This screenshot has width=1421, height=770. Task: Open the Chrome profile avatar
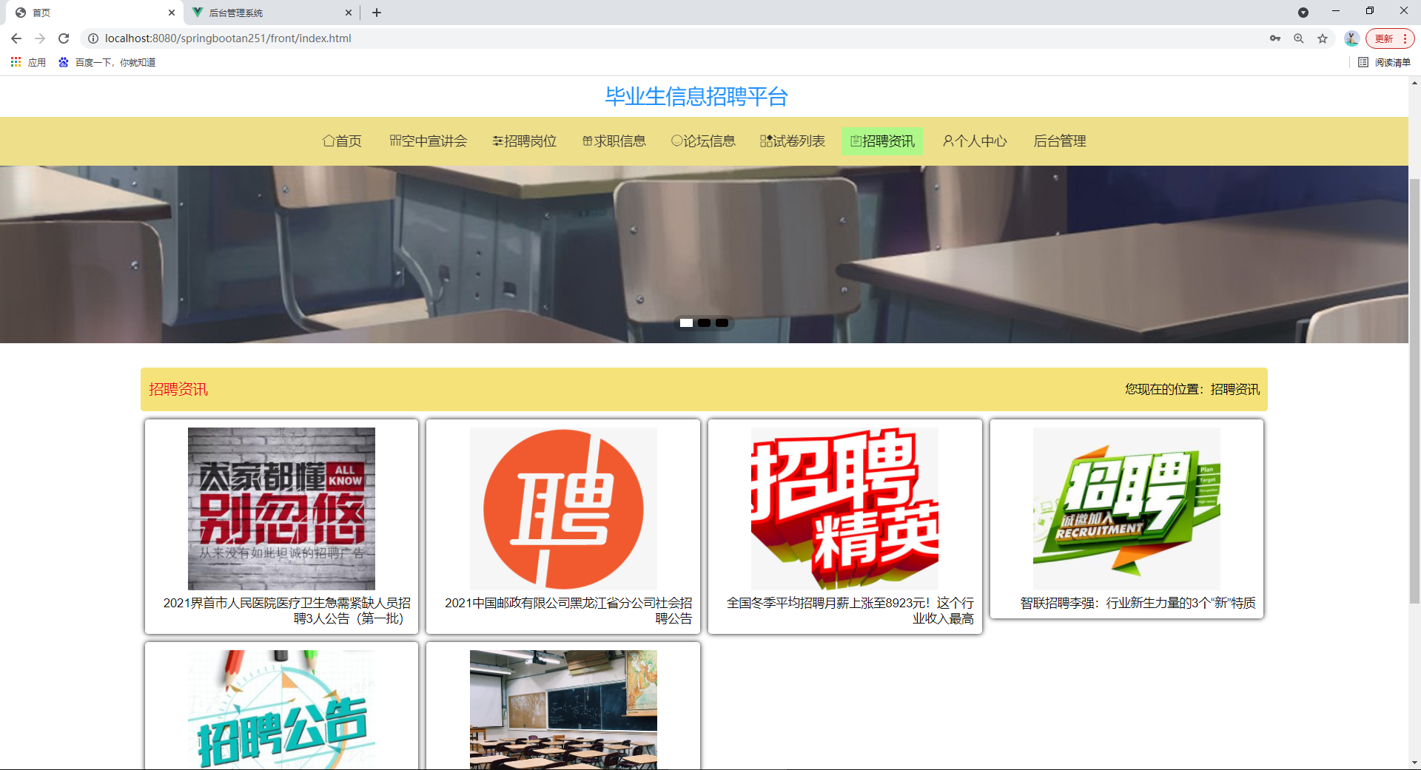pyautogui.click(x=1351, y=38)
